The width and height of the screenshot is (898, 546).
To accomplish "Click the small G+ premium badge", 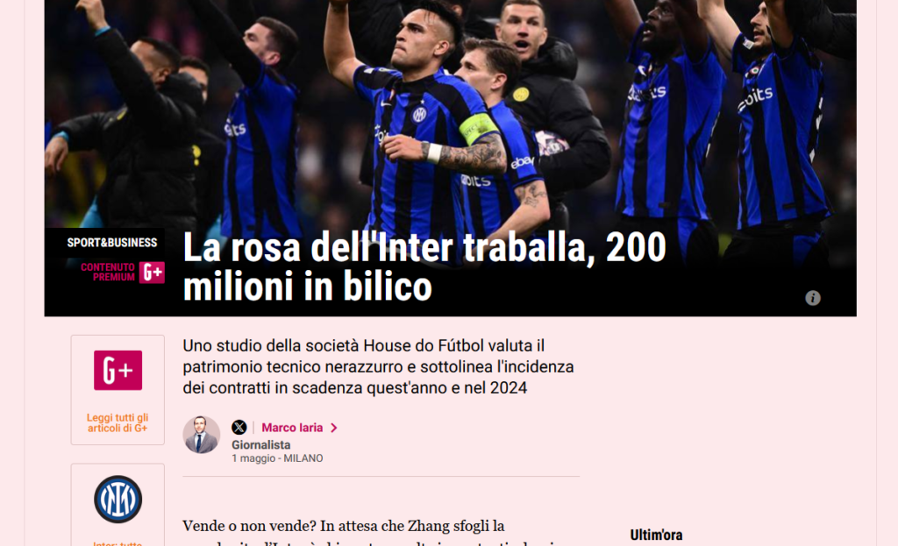I will coord(152,273).
